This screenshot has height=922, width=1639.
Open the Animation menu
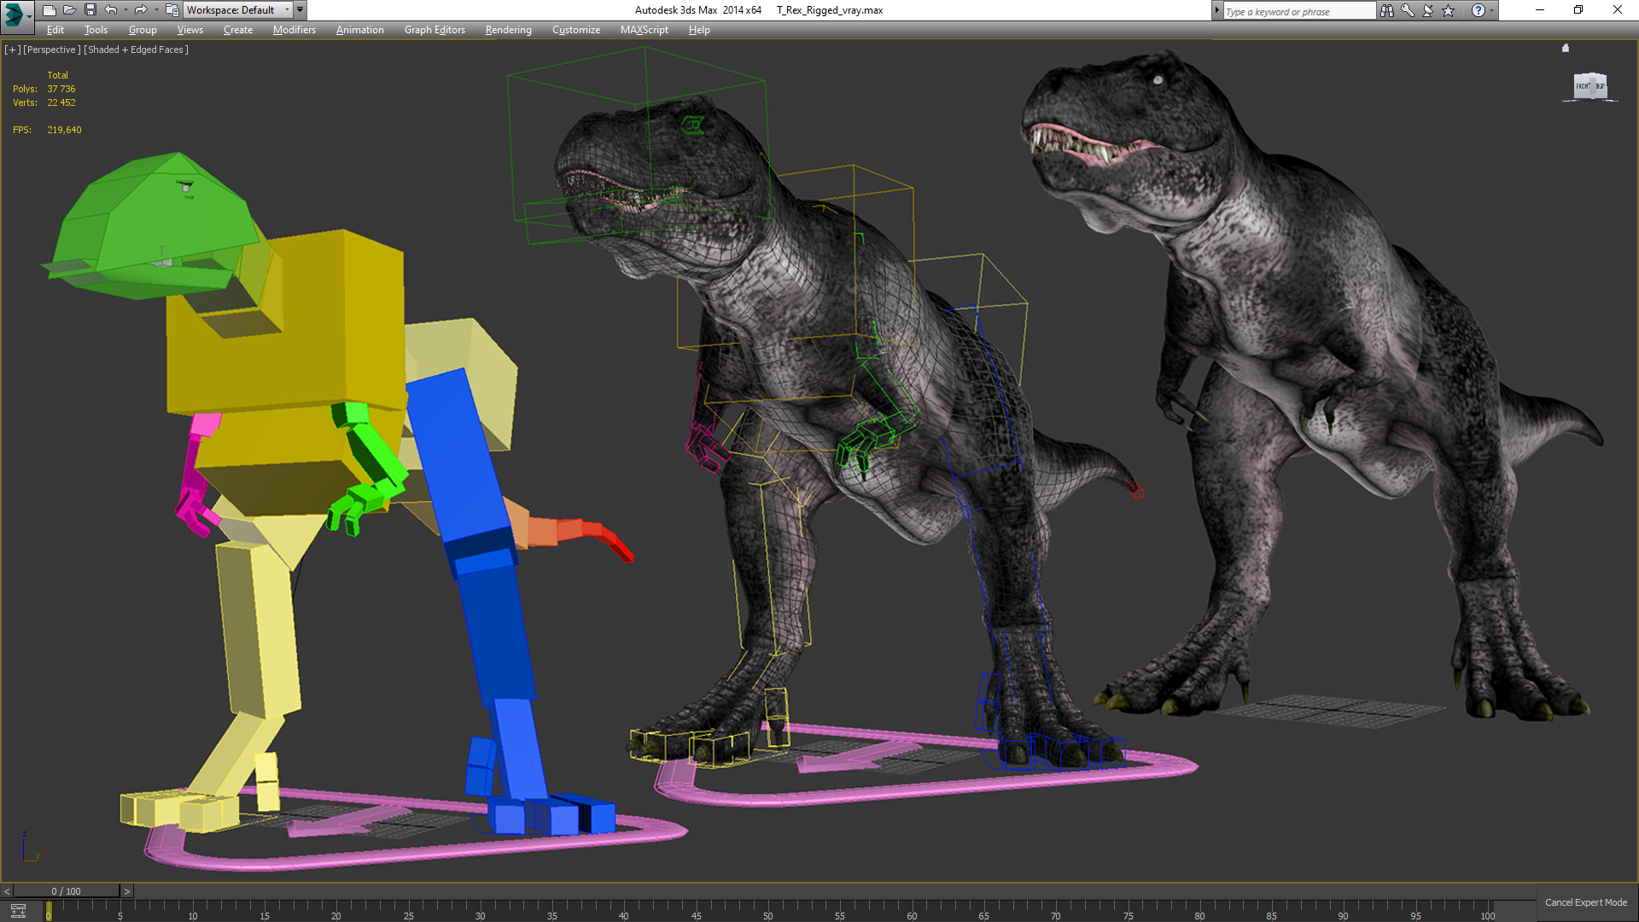click(x=360, y=30)
